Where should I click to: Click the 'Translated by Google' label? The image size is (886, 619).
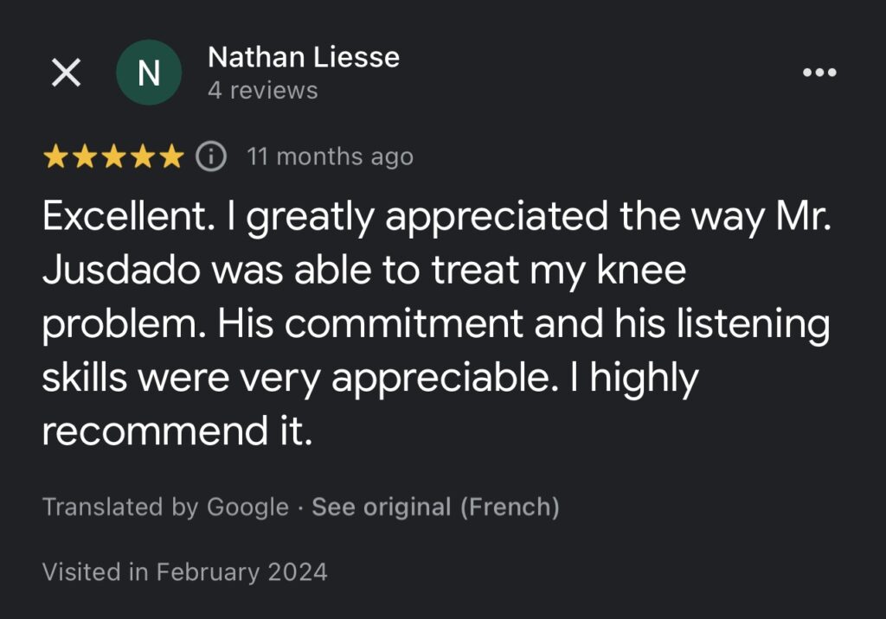pyautogui.click(x=165, y=507)
